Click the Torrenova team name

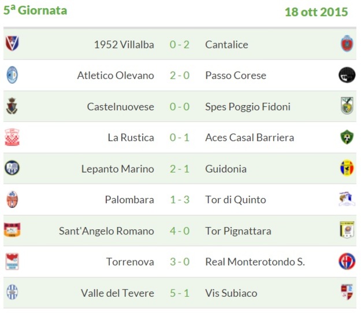130,262
